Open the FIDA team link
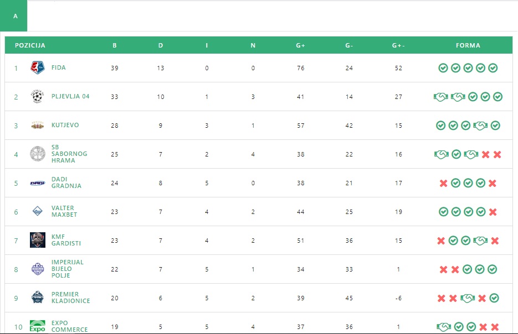Image resolution: width=518 pixels, height=334 pixels. click(x=58, y=67)
